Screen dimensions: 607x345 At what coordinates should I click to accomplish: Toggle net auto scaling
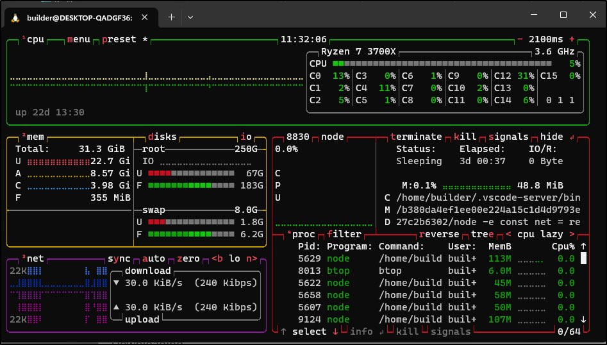154,258
